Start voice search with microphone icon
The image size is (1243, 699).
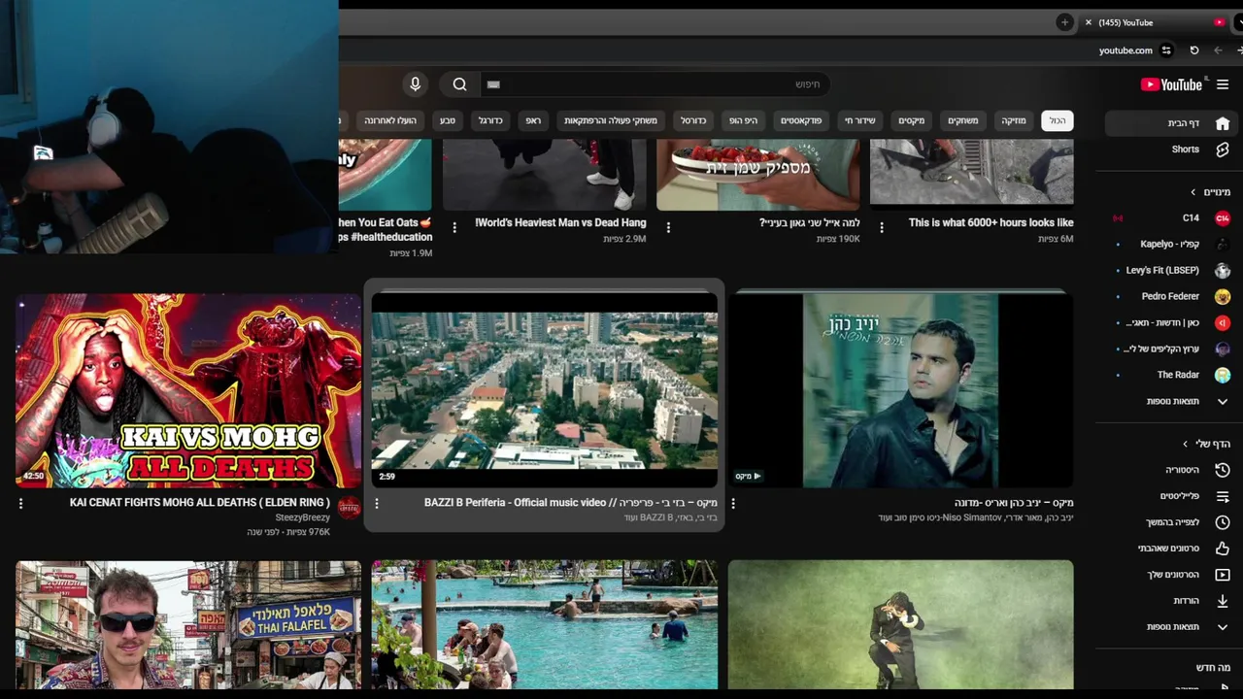416,84
